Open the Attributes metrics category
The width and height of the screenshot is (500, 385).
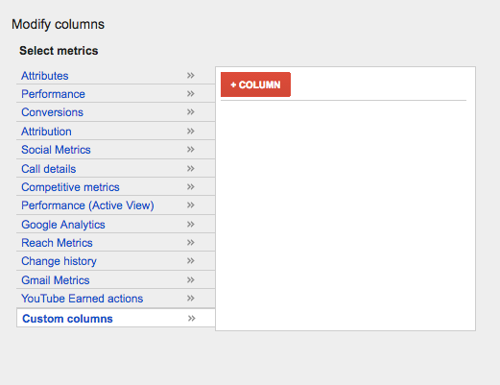(x=45, y=76)
